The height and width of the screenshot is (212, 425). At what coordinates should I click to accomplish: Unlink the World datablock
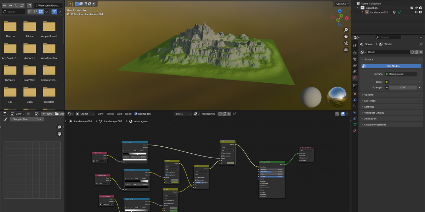coord(420,52)
